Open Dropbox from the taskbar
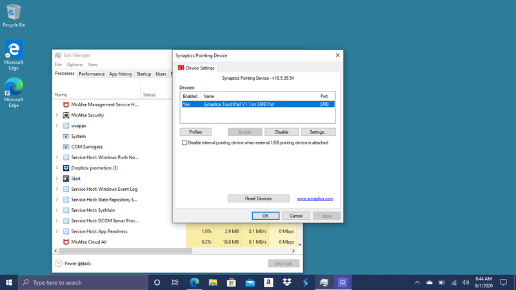516x290 pixels. tap(287, 282)
